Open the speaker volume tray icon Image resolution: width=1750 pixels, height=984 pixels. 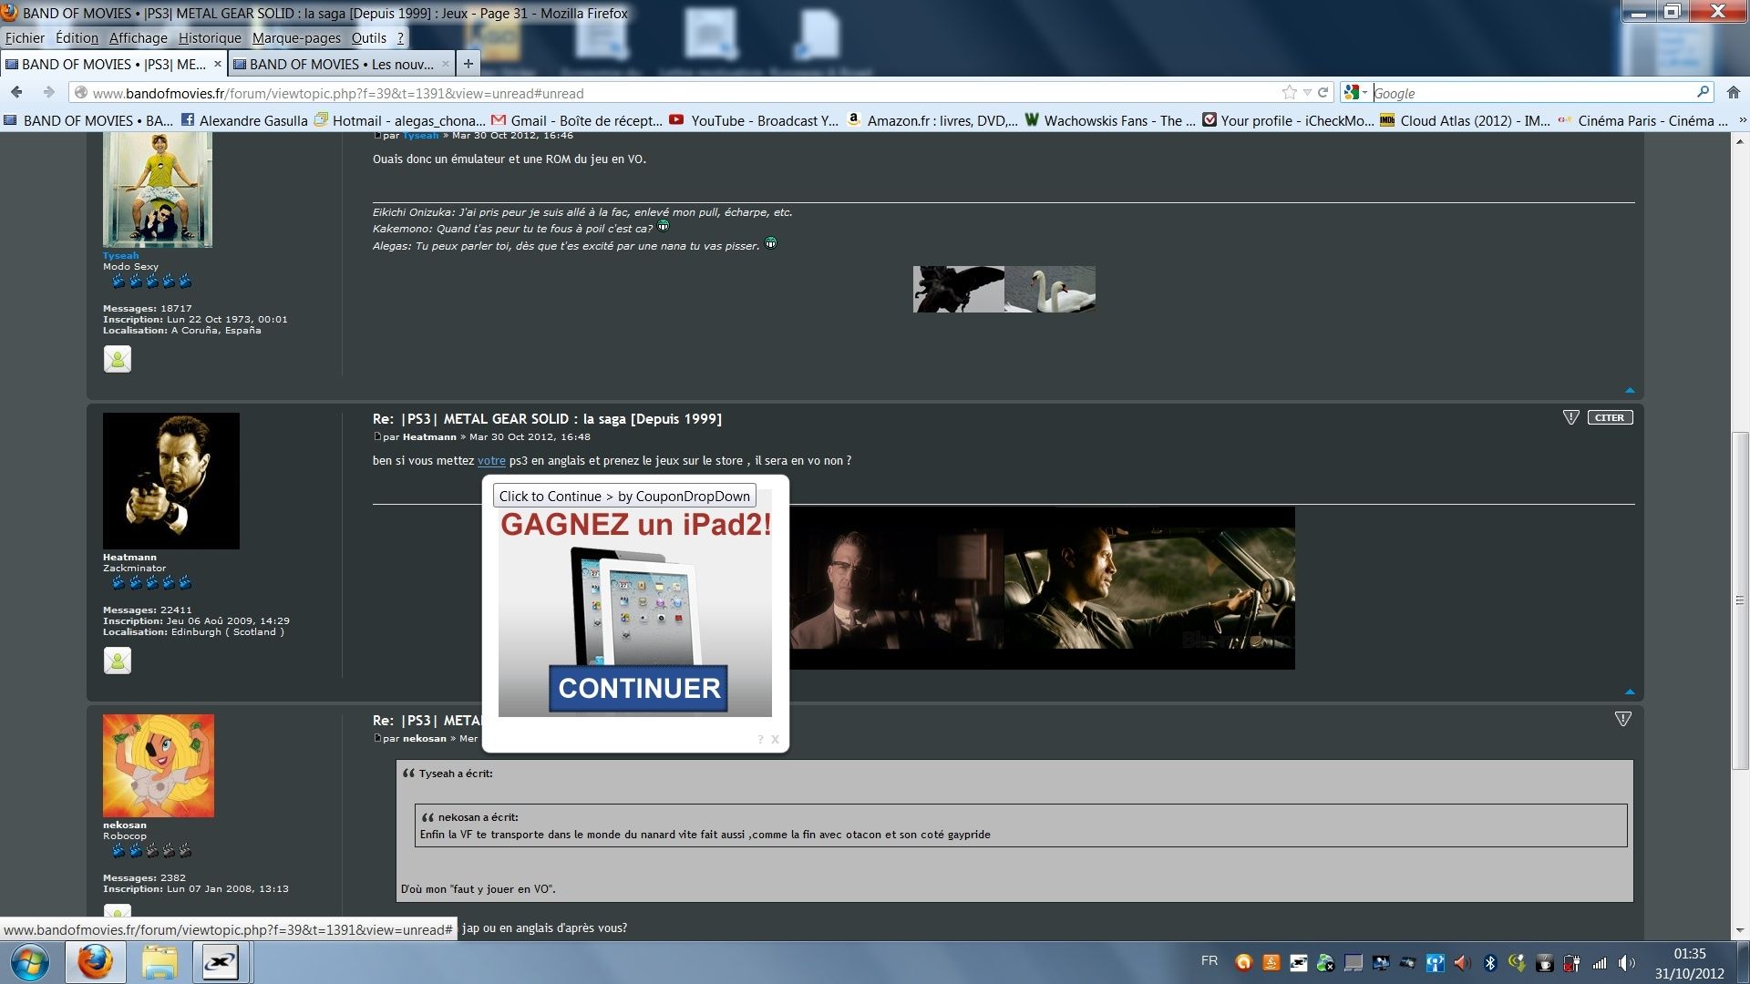pyautogui.click(x=1626, y=963)
